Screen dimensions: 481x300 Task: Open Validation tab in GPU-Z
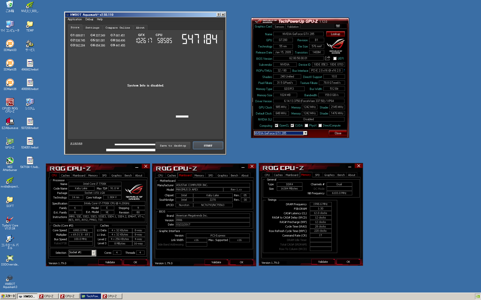(293, 27)
